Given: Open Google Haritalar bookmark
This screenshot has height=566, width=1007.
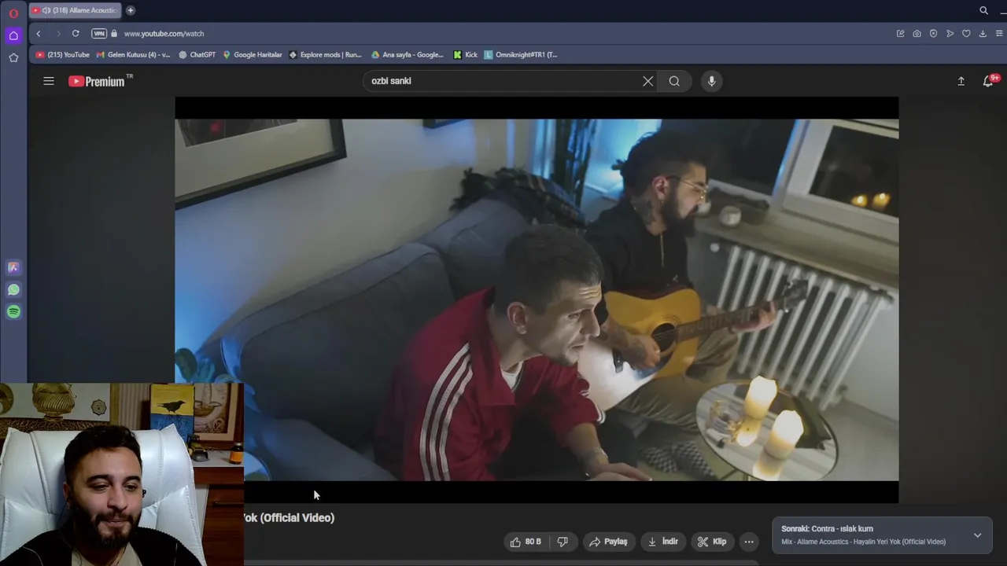Looking at the screenshot, I should pyautogui.click(x=252, y=55).
